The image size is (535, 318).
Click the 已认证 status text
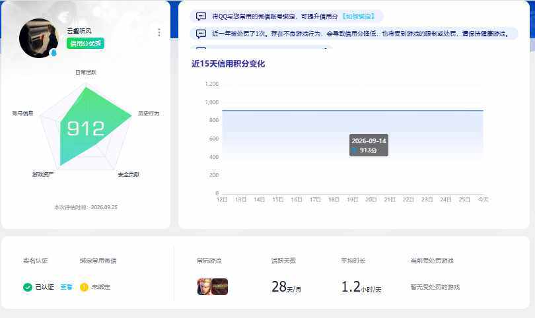45,287
